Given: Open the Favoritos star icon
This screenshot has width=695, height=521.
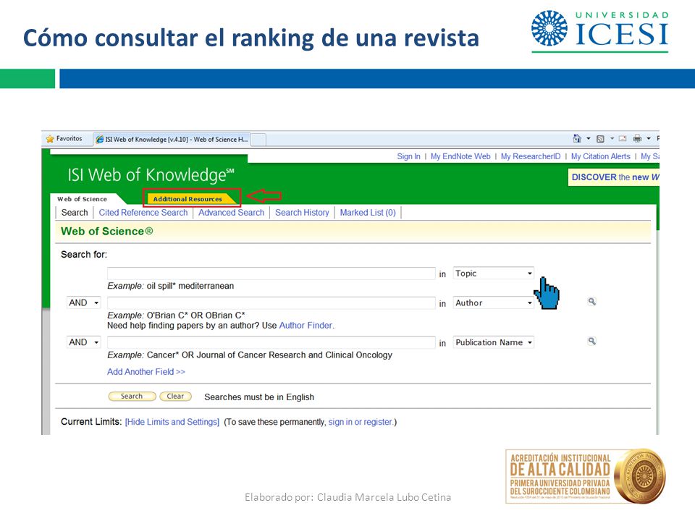Looking at the screenshot, I should [50, 139].
